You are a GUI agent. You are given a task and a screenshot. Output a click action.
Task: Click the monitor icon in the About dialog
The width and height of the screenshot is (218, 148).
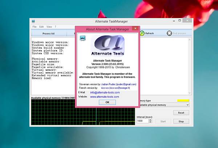tap(82, 38)
